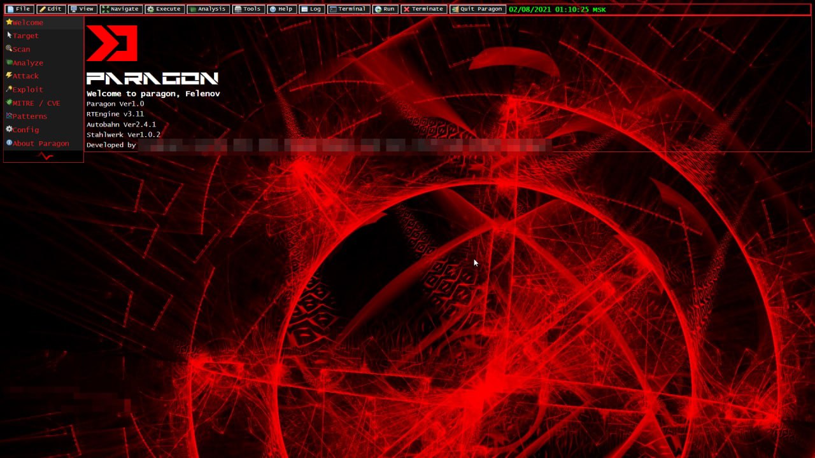Click the Run button
This screenshot has height=458, width=815.
point(385,10)
